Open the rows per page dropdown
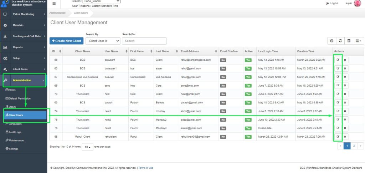365x173 pixels. (x=87, y=147)
